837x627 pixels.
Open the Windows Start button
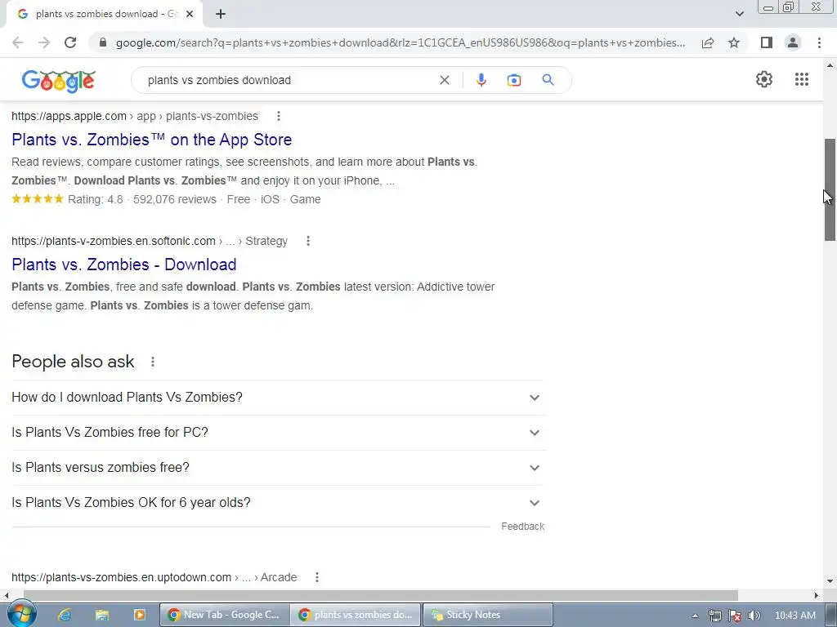click(20, 615)
